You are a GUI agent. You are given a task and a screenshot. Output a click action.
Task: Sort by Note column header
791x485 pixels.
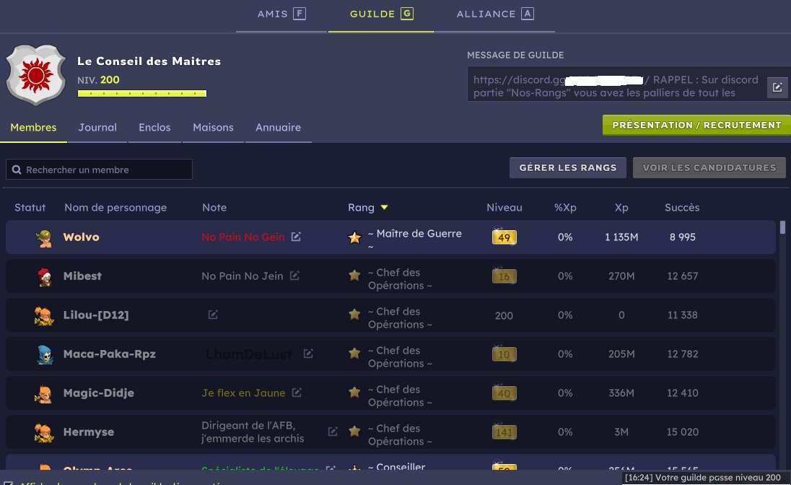pos(214,207)
